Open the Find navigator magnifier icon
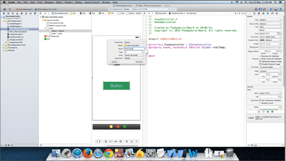The image size is (286, 161). click(13, 13)
